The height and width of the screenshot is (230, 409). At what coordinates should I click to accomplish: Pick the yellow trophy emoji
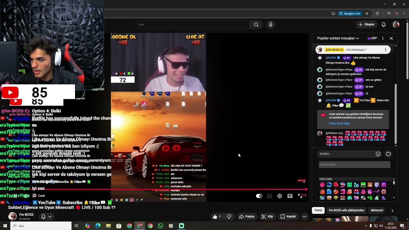coord(336,198)
